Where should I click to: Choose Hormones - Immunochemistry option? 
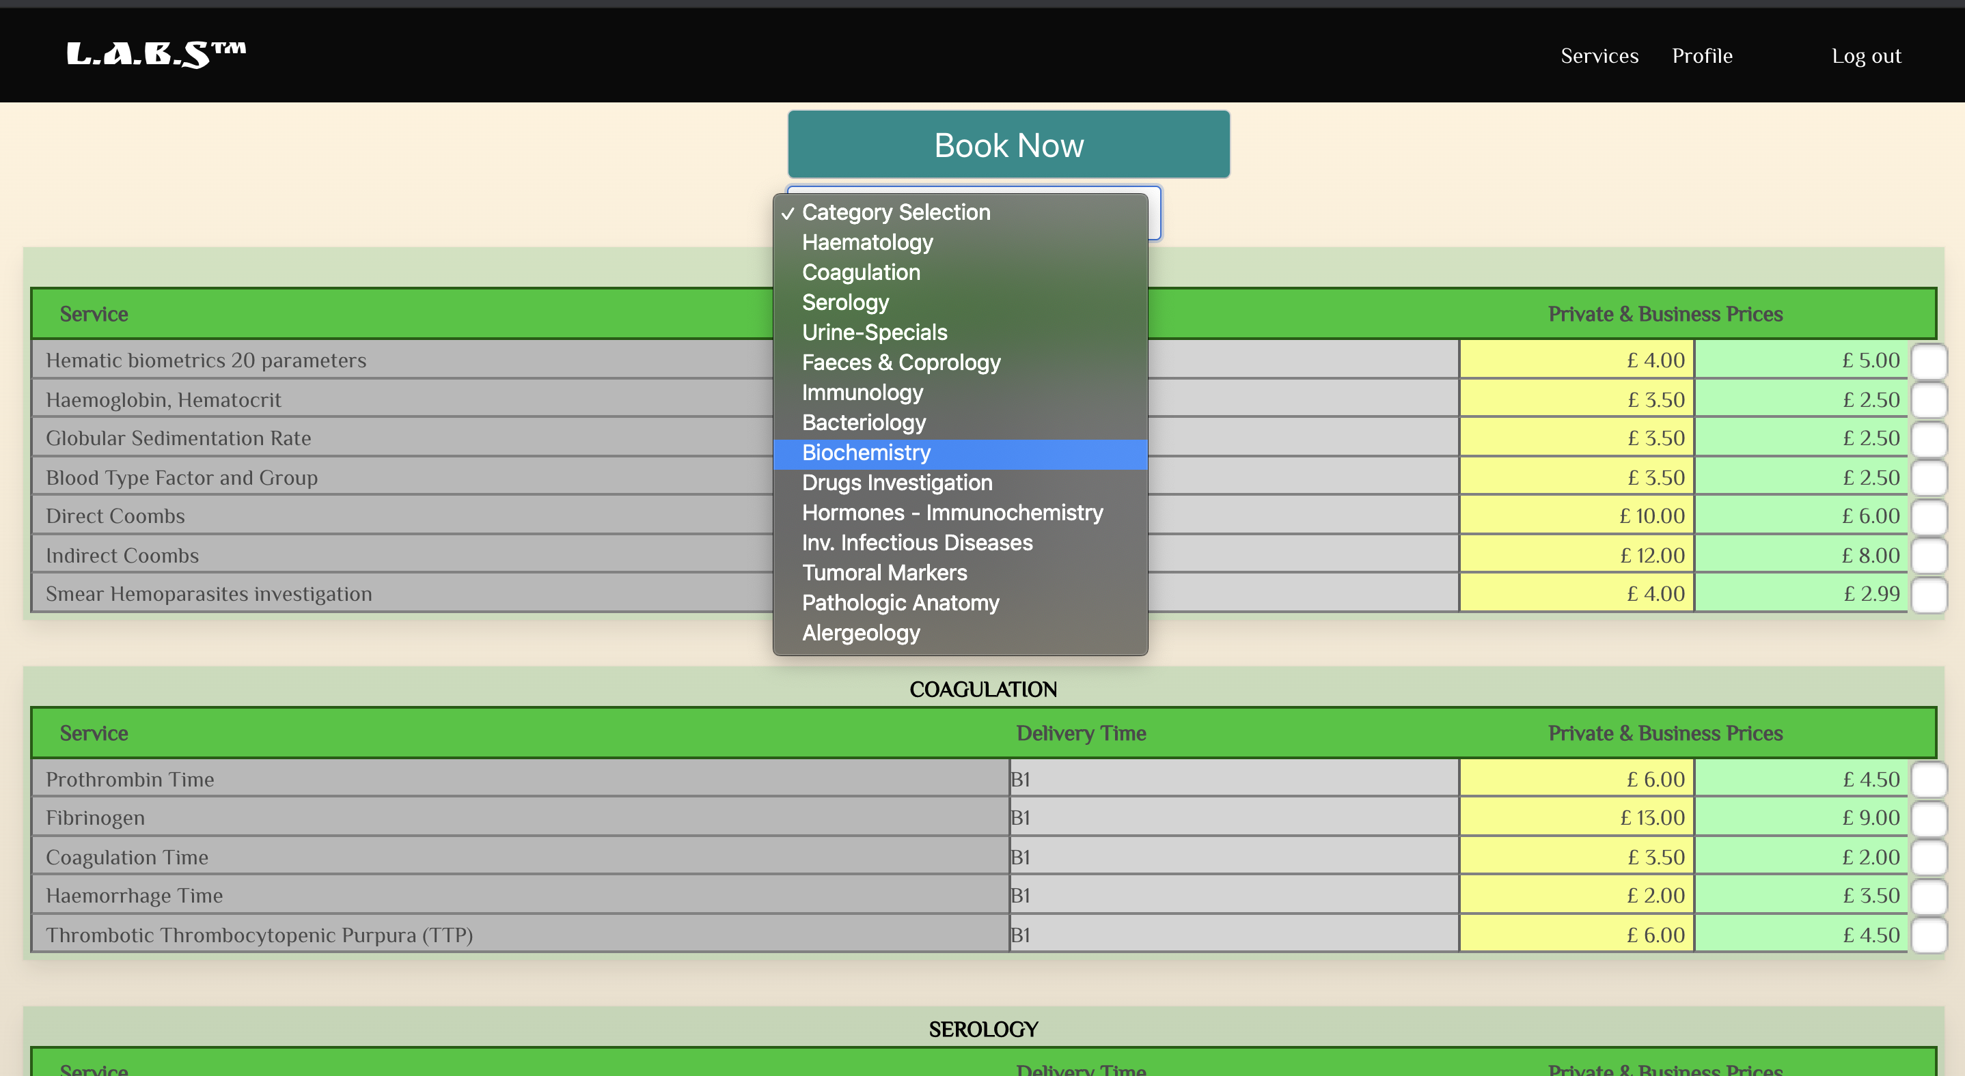tap(952, 513)
